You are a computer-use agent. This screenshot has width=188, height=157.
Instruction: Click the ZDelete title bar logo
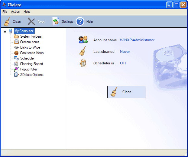[x=4, y=5]
